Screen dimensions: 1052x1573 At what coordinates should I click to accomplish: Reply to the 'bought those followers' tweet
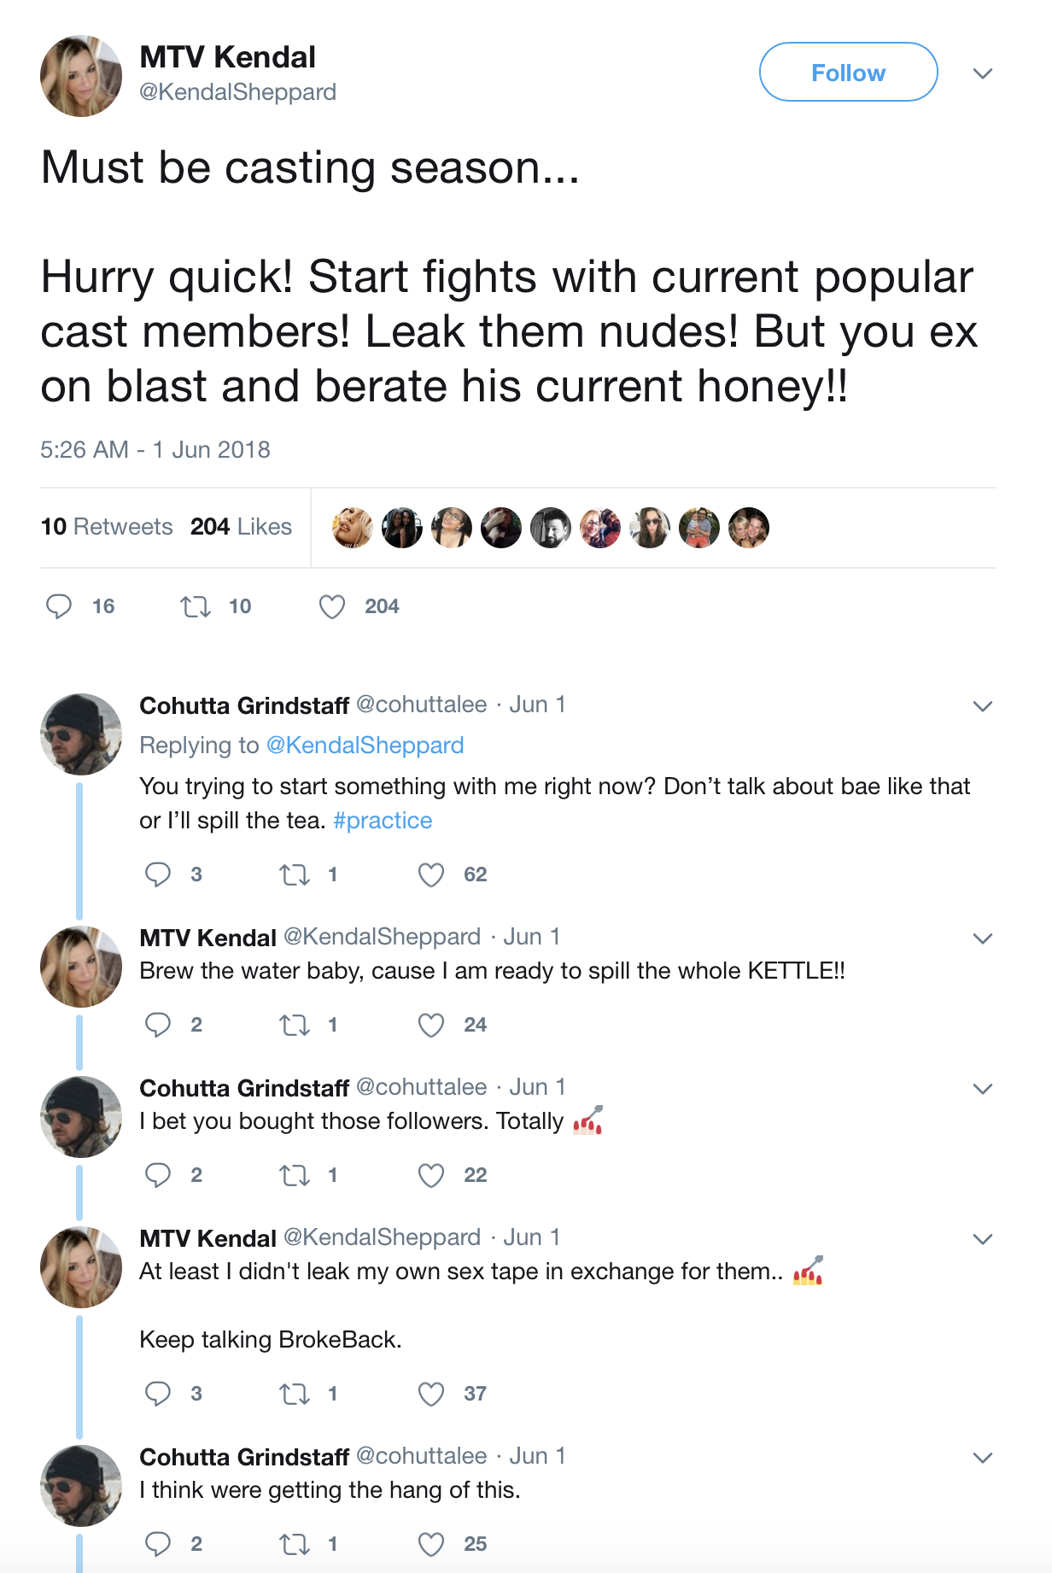point(158,1175)
